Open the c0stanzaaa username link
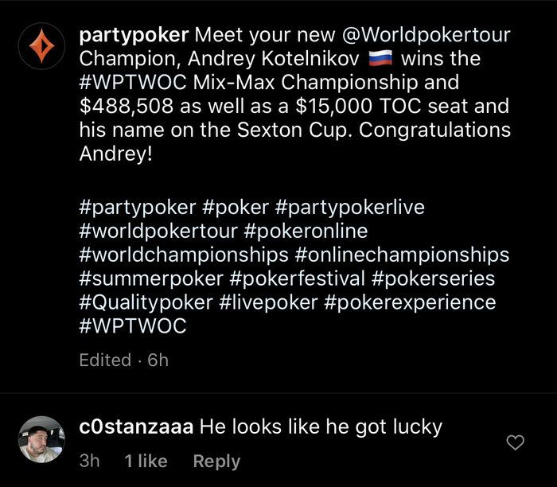 [136, 427]
